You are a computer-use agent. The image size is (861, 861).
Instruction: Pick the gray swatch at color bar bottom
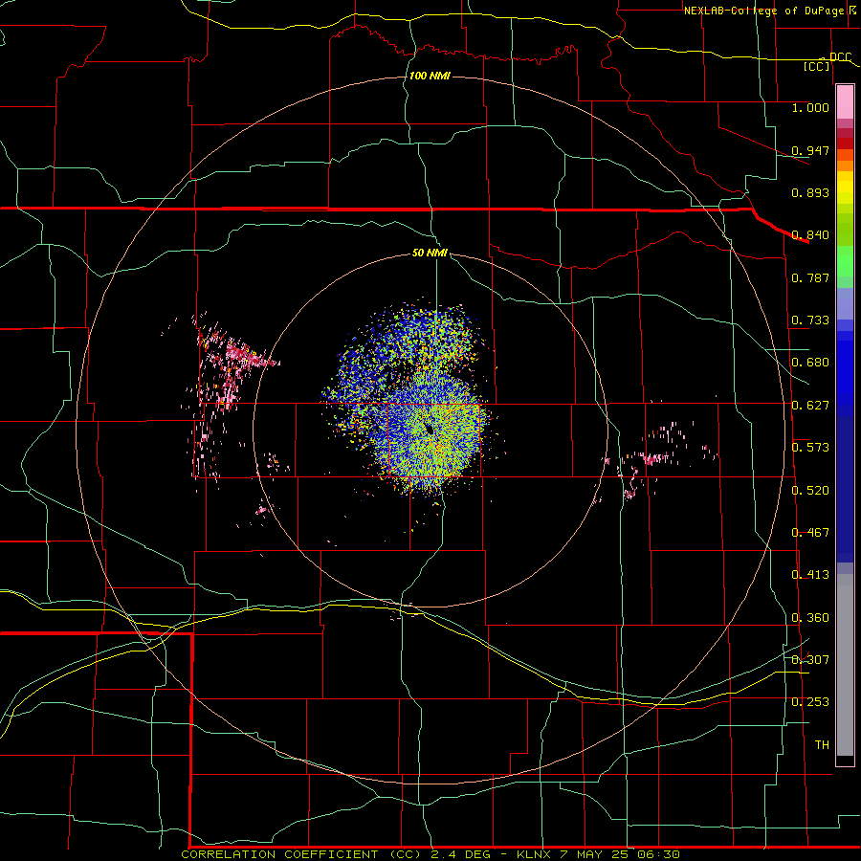[845, 665]
